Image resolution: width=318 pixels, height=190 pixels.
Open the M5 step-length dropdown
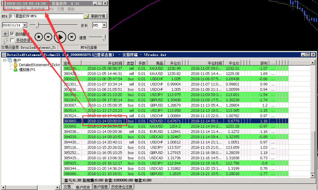(x=104, y=25)
